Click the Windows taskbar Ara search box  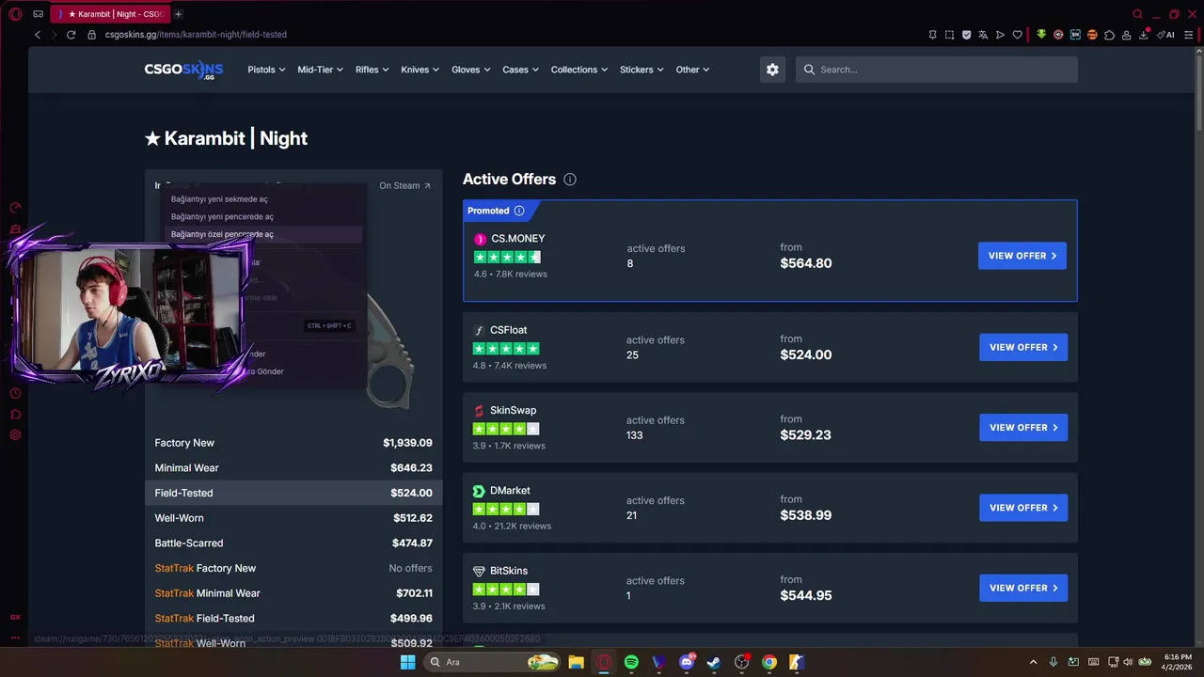point(494,662)
